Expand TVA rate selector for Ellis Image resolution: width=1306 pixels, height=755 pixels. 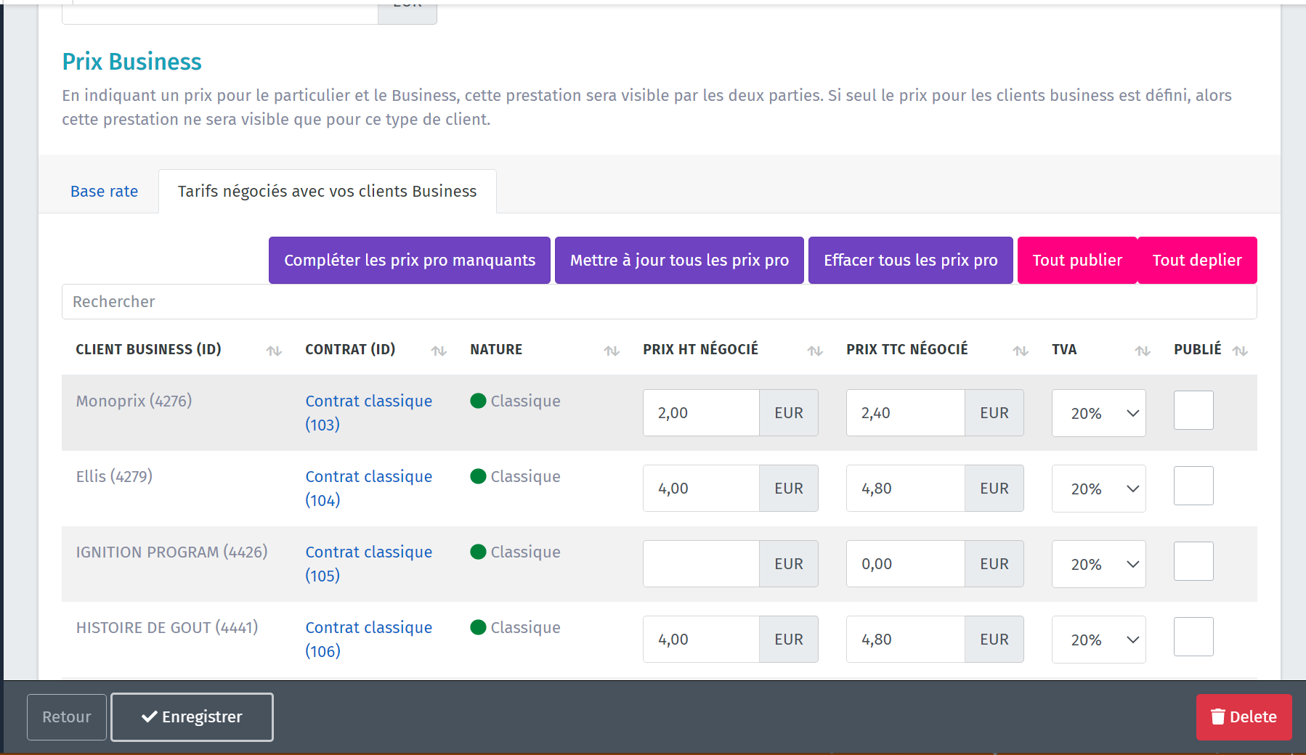coord(1098,489)
